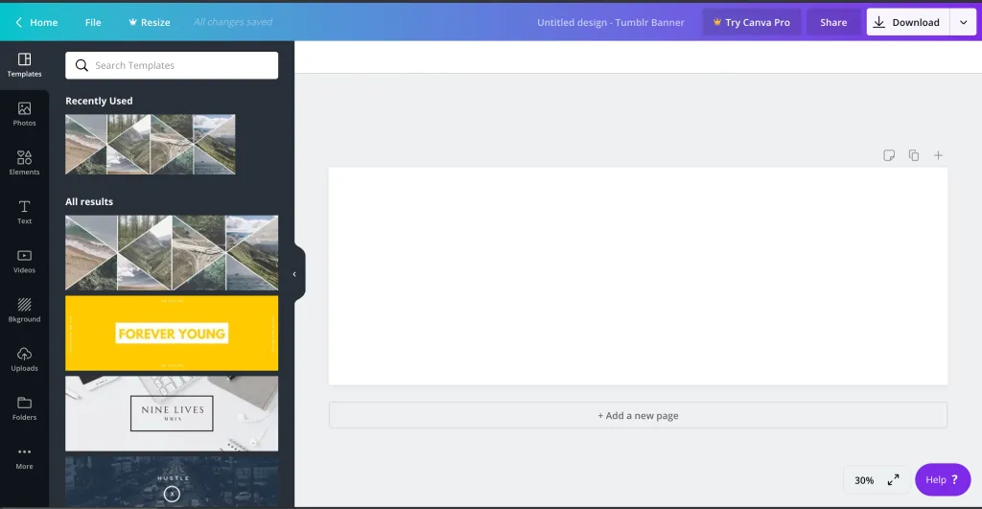This screenshot has height=509, width=982.
Task: Select the Text tool in sidebar
Action: (x=24, y=212)
